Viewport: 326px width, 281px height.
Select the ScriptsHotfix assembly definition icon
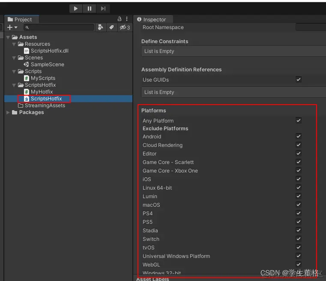[x=27, y=99]
